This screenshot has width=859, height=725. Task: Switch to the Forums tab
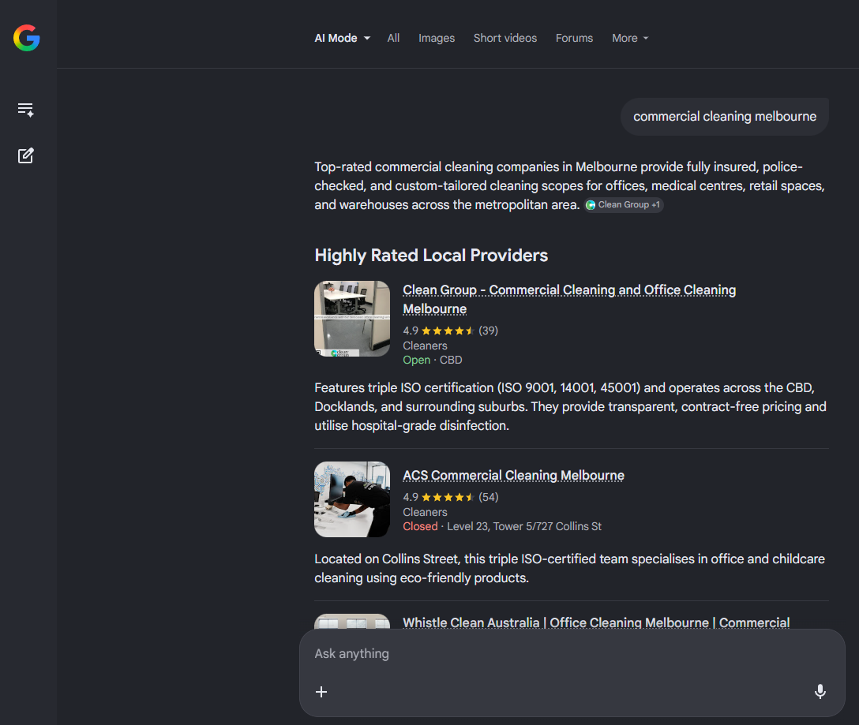click(574, 39)
